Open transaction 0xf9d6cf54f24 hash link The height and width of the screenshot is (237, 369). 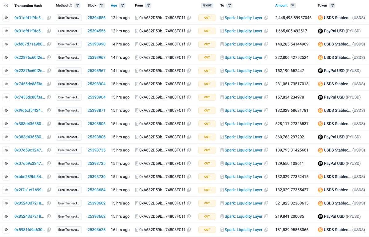tap(29, 111)
